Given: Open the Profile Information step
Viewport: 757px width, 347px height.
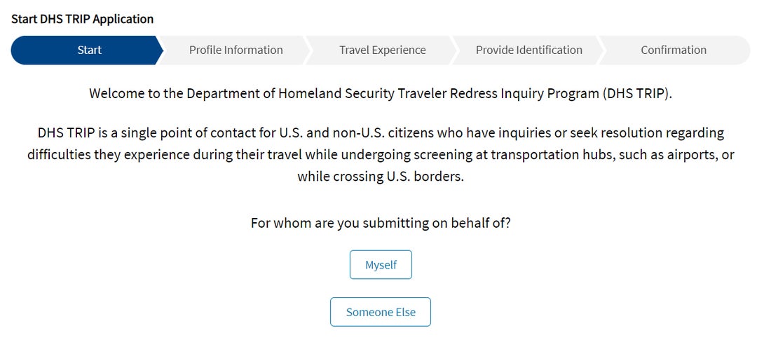Looking at the screenshot, I should 236,50.
